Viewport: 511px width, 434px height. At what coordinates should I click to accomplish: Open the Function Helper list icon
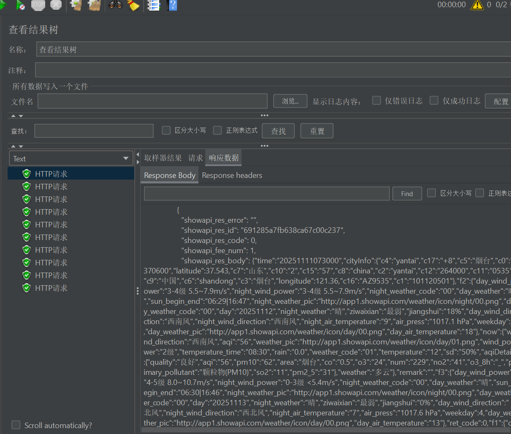(154, 5)
